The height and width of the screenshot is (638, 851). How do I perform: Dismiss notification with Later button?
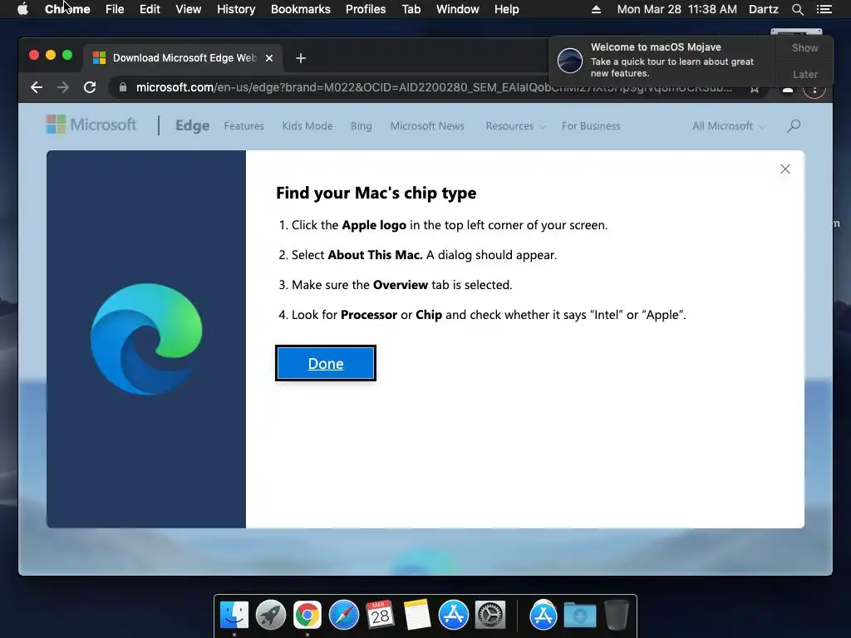pos(804,74)
